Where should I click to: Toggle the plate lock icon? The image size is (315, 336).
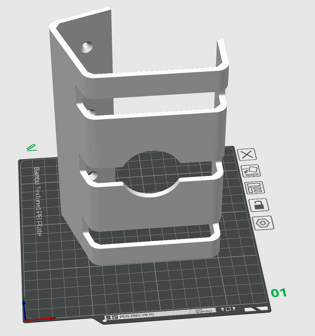click(259, 205)
